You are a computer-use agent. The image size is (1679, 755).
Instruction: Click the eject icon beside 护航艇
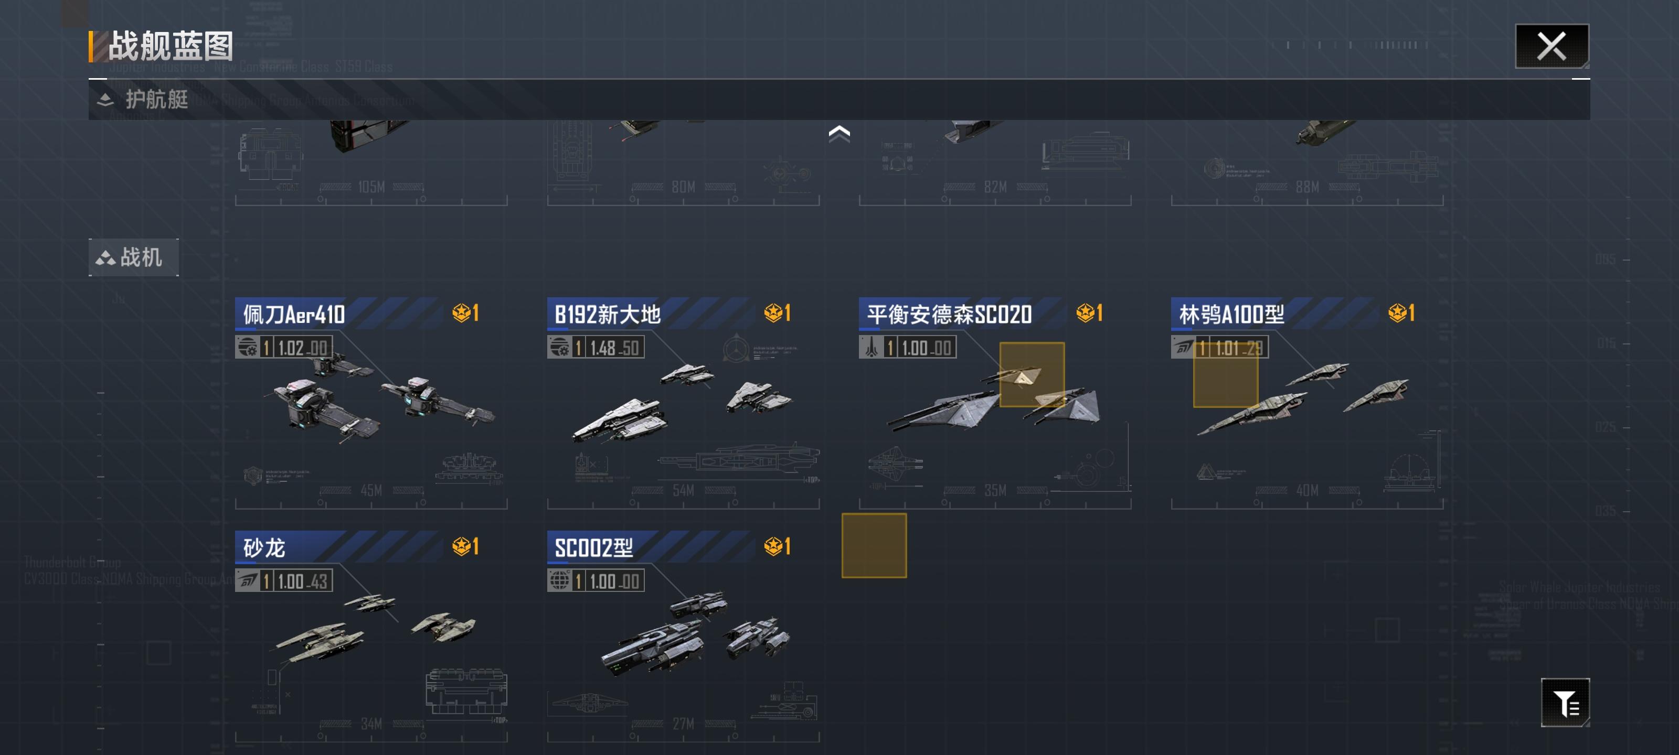coord(105,100)
